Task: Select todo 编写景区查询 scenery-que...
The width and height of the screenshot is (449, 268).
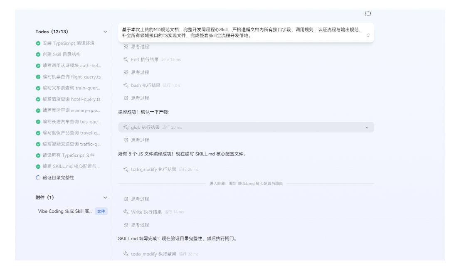Action: pyautogui.click(x=72, y=111)
